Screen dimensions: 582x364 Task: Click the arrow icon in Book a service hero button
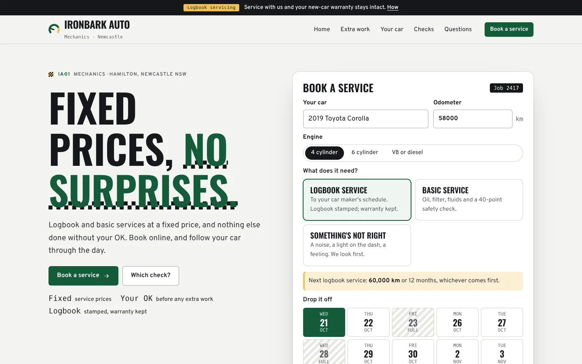(x=107, y=276)
